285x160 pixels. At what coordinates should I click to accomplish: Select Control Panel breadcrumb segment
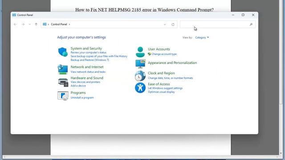pyautogui.click(x=59, y=24)
